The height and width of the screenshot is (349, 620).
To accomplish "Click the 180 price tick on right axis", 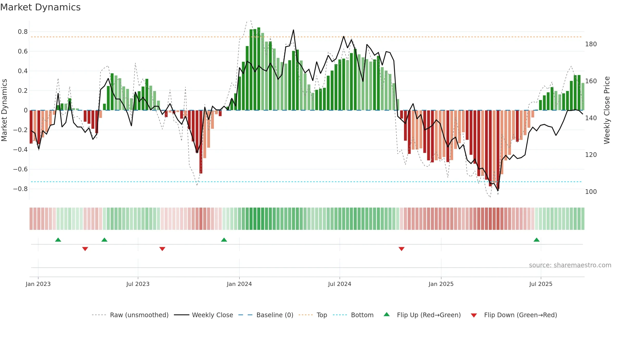I will (591, 44).
